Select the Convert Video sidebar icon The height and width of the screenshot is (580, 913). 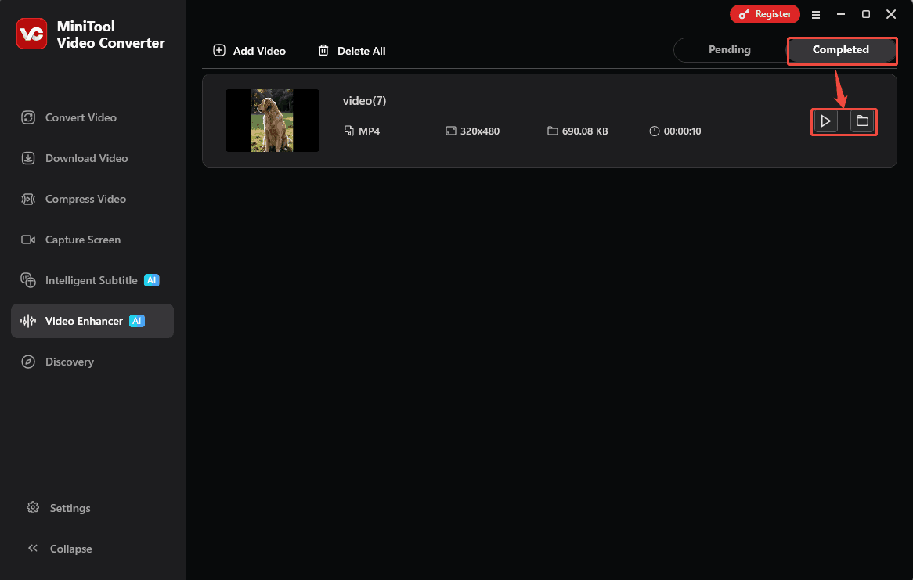(x=28, y=117)
